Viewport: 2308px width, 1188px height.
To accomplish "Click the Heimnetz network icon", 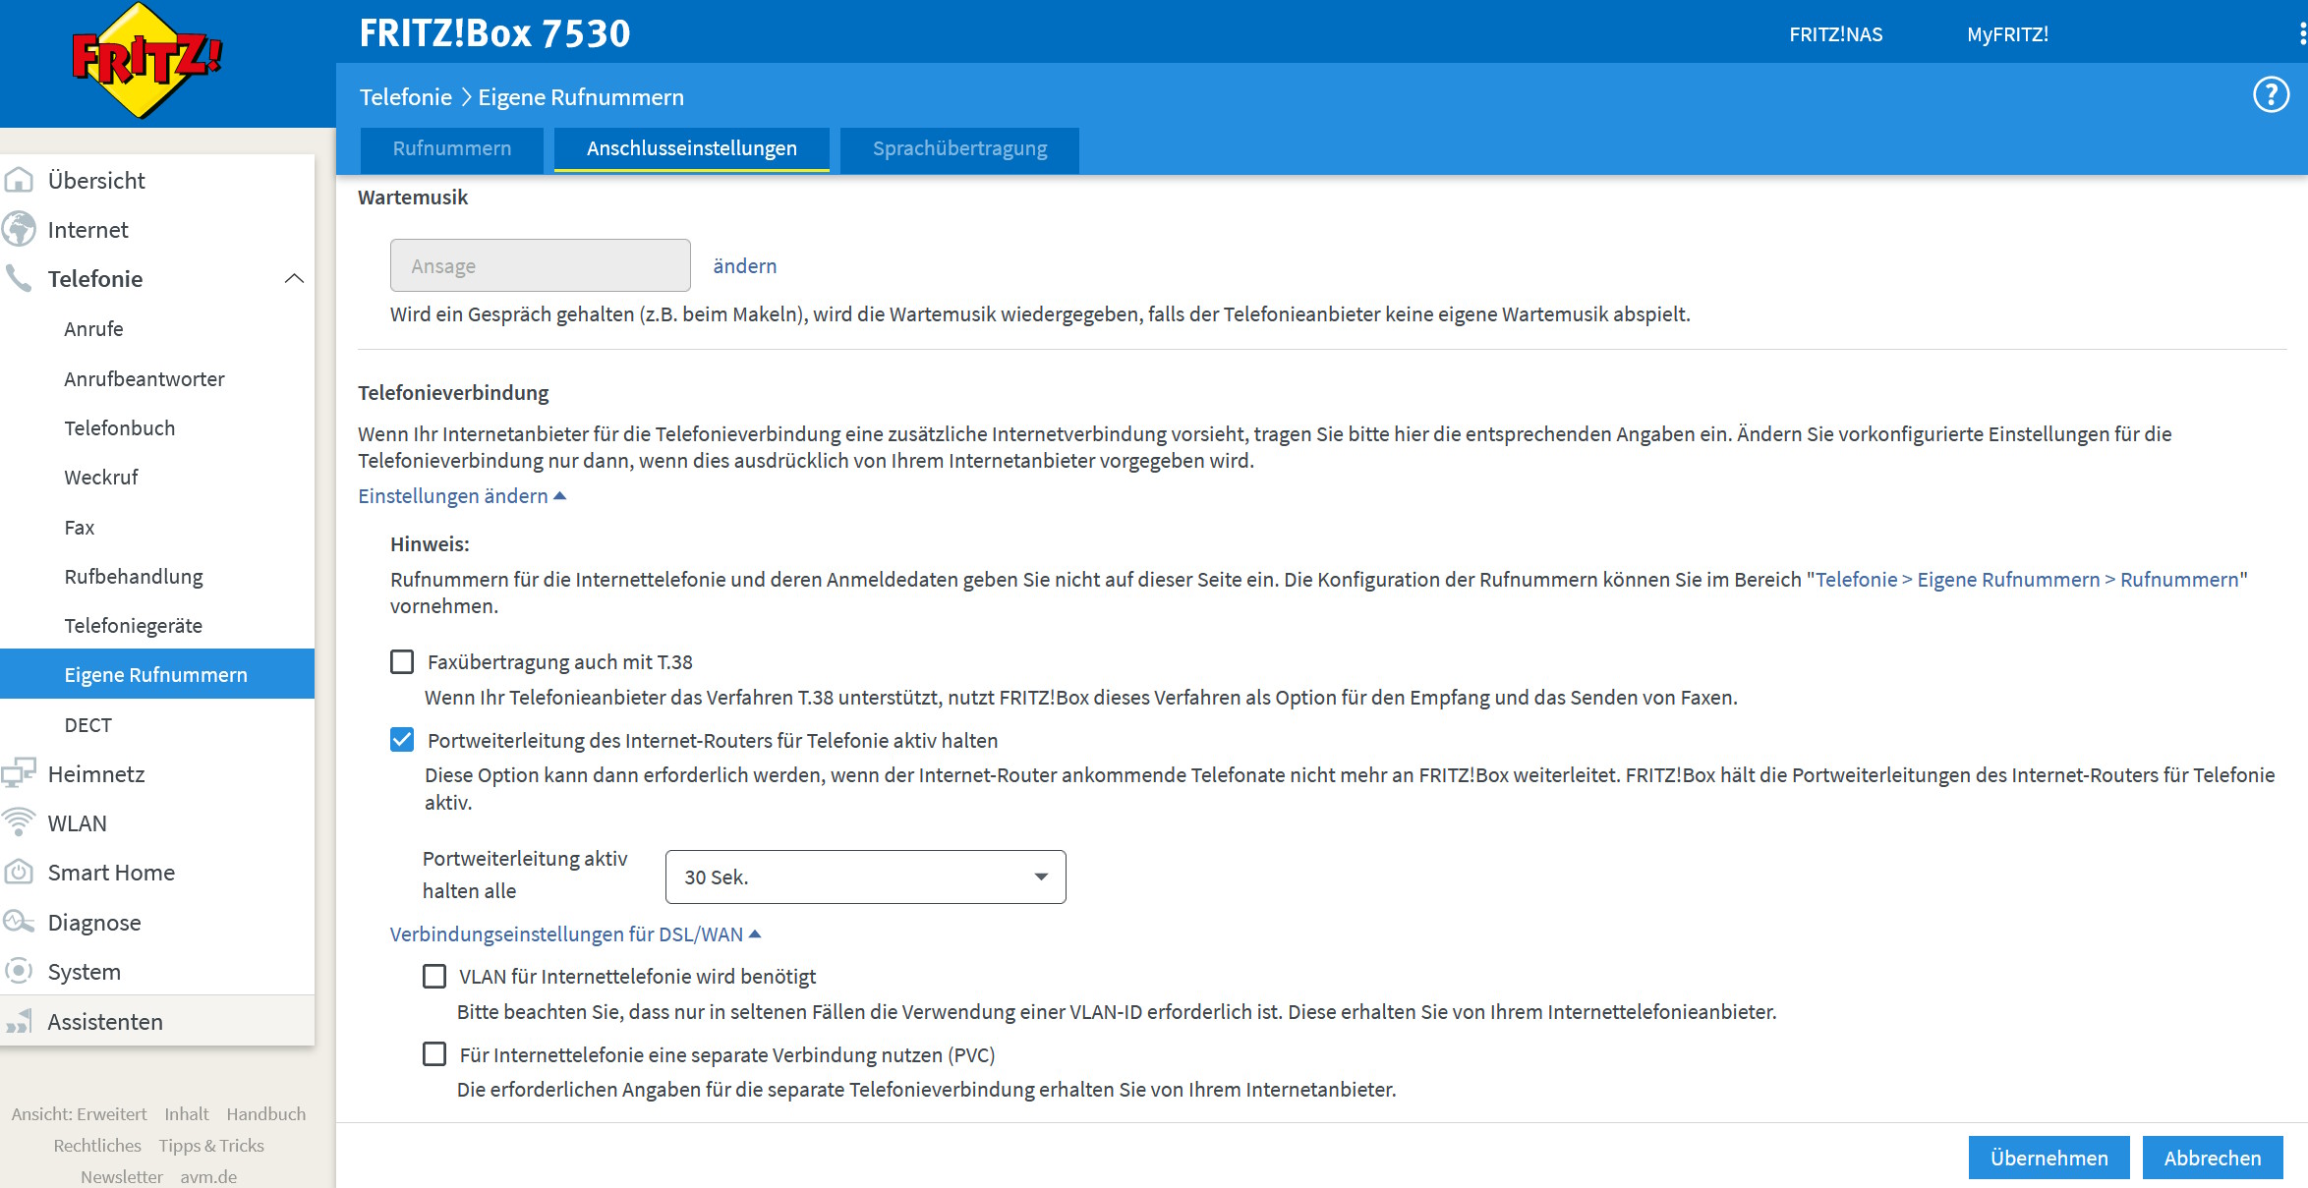I will click(x=19, y=773).
